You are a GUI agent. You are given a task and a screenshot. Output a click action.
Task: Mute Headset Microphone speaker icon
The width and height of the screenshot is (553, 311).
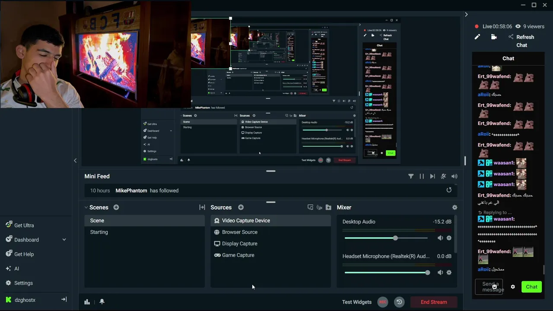pos(440,273)
